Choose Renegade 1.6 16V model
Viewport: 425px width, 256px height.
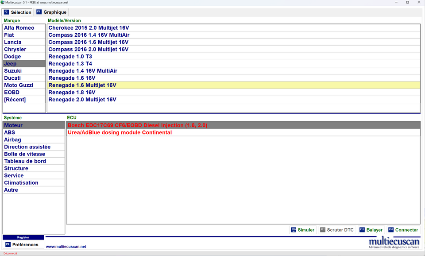234,78
